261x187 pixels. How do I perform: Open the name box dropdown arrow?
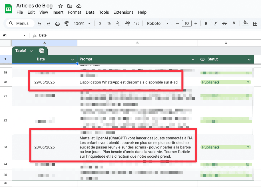pyautogui.click(x=25, y=35)
